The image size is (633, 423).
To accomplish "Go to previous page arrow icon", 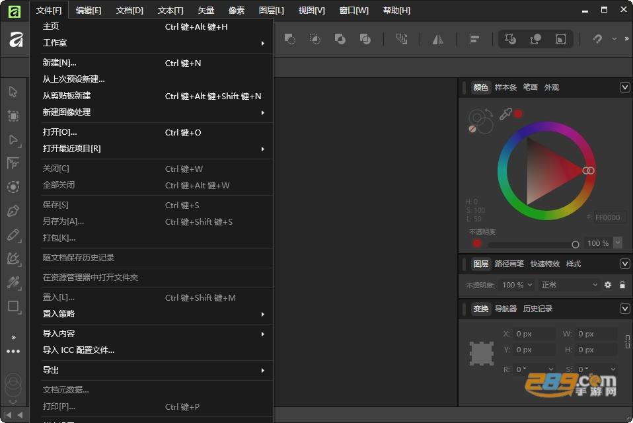I will (20, 414).
